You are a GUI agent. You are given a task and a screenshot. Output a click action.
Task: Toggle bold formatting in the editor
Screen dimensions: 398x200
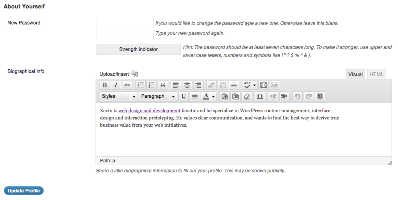click(x=104, y=85)
